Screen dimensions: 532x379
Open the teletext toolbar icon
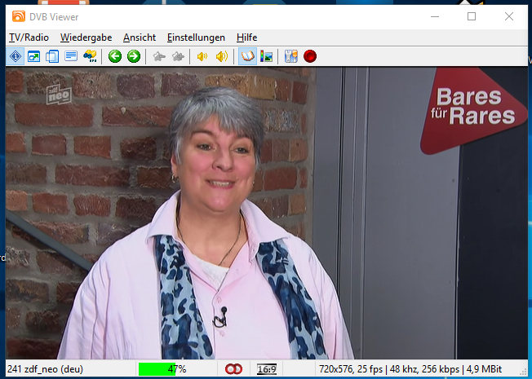coord(71,56)
